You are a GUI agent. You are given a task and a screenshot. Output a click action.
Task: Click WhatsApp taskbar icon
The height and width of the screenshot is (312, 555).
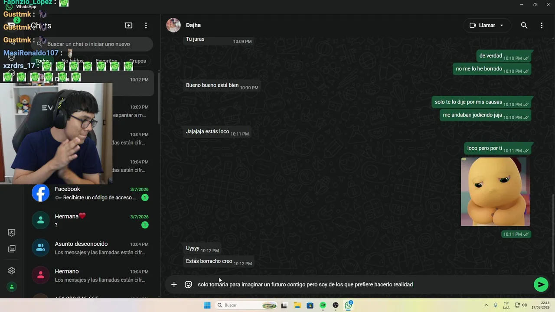point(349,305)
